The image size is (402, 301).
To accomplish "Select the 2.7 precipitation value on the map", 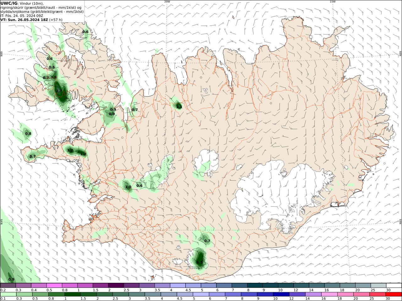I will (59, 91).
